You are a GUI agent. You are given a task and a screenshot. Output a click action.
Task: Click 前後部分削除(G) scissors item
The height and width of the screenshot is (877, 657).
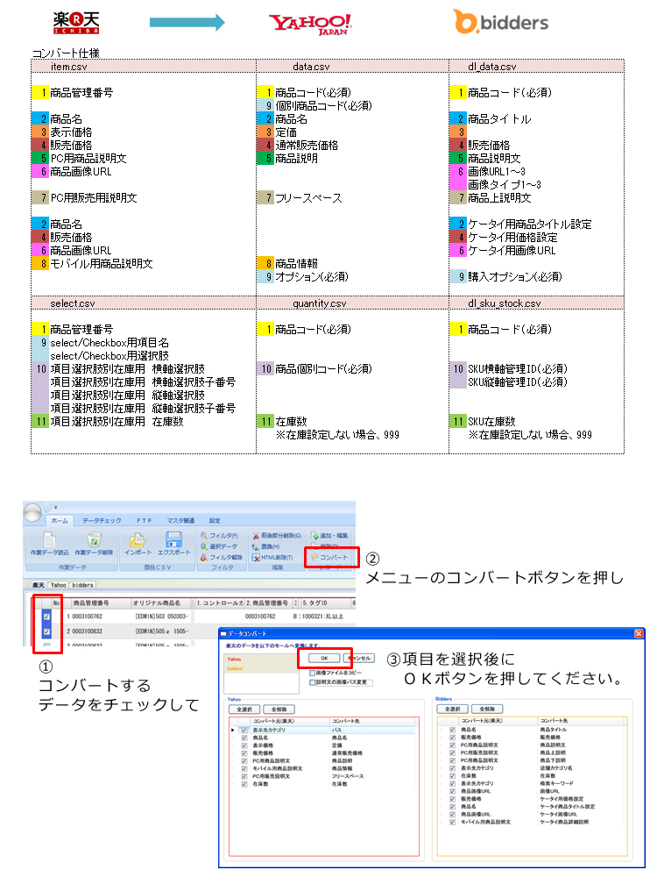tap(277, 536)
